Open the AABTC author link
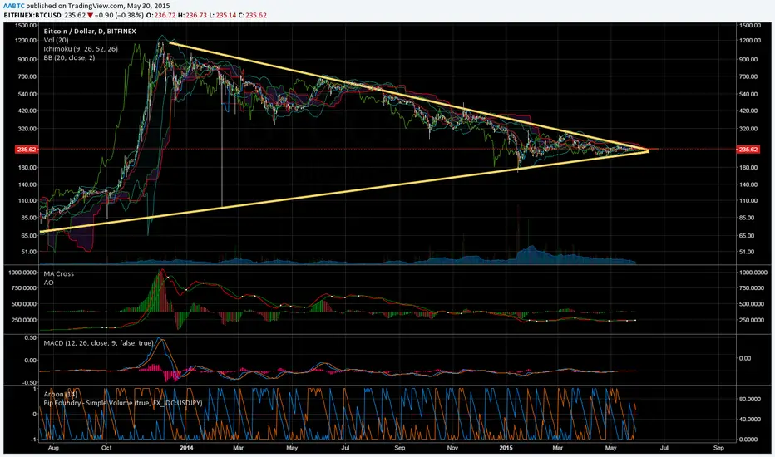775x457 pixels. pos(14,6)
